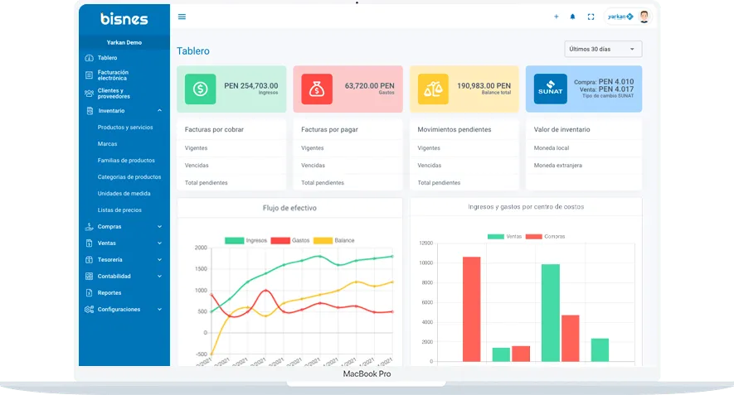Click Facturas por cobrar card header
Screen dimensions: 734x395
(214, 129)
